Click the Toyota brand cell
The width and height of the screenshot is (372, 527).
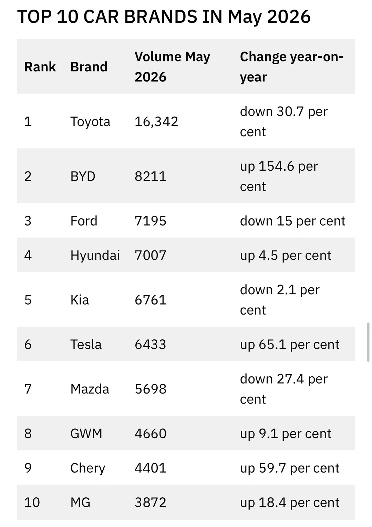[90, 121]
